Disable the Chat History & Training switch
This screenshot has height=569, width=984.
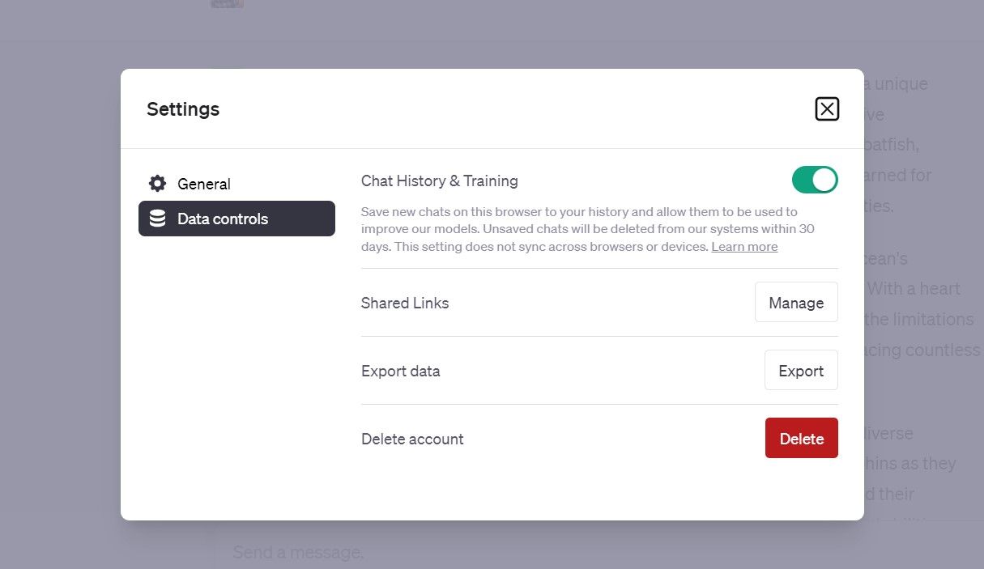click(x=815, y=180)
